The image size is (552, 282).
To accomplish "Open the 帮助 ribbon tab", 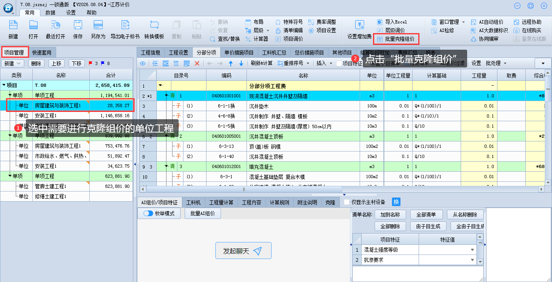I will [91, 13].
